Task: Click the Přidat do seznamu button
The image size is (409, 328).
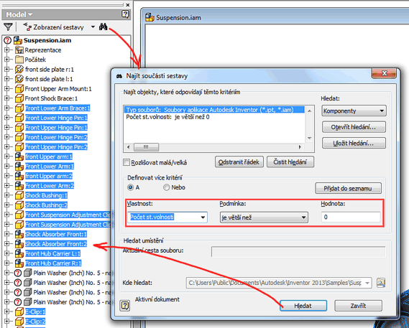Action: pyautogui.click(x=348, y=188)
